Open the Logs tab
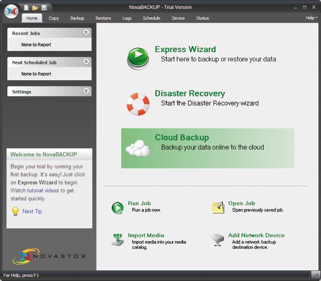The width and height of the screenshot is (321, 281). point(127,18)
